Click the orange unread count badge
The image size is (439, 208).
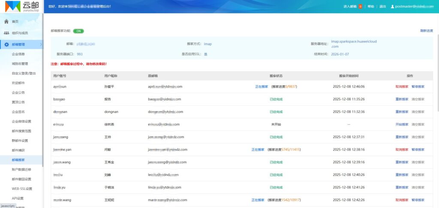(x=360, y=6)
